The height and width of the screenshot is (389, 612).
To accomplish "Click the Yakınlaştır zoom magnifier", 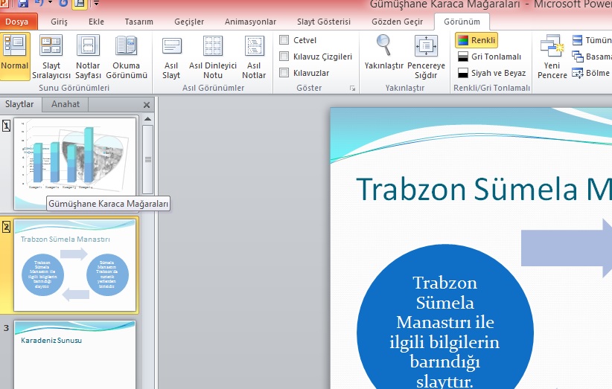I will (x=383, y=53).
